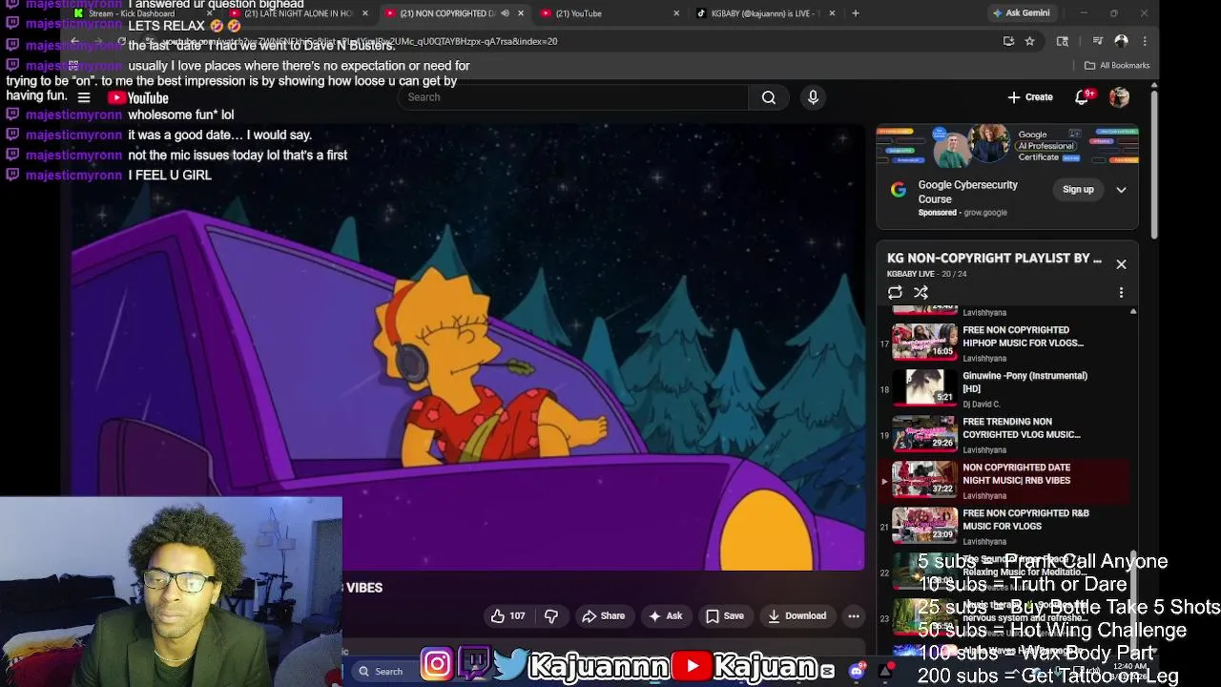Switch to (21) YouTube tab
Viewport: 1221px width, 687px height.
coord(578,13)
